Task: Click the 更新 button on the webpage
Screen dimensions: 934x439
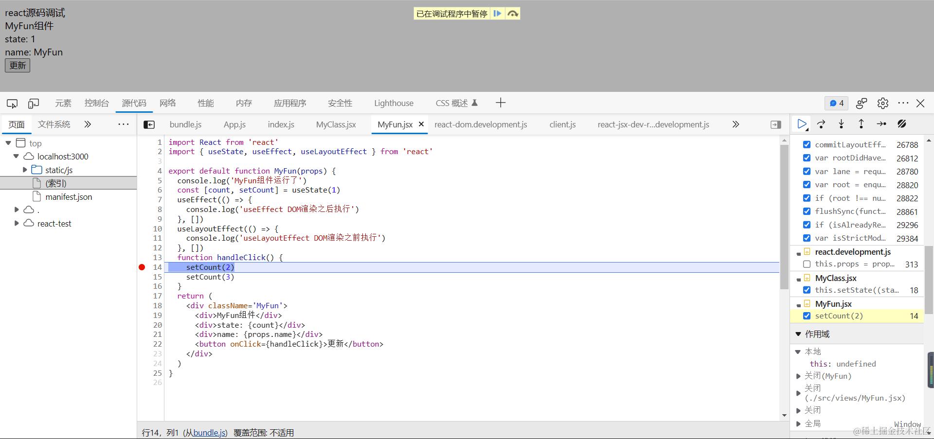Action: [x=17, y=65]
